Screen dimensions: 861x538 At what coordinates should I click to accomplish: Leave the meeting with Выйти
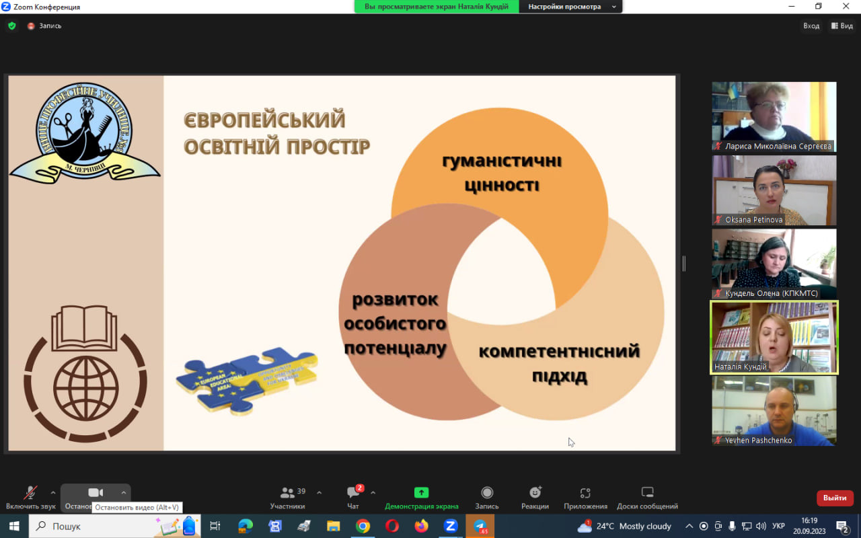tap(835, 498)
